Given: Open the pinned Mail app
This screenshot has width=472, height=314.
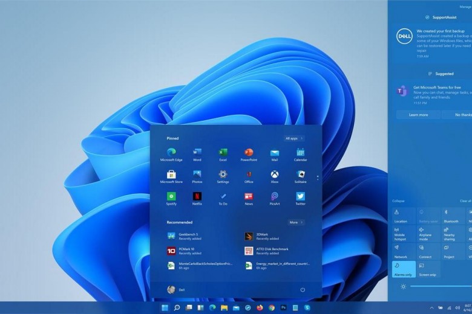Looking at the screenshot, I should (x=275, y=155).
